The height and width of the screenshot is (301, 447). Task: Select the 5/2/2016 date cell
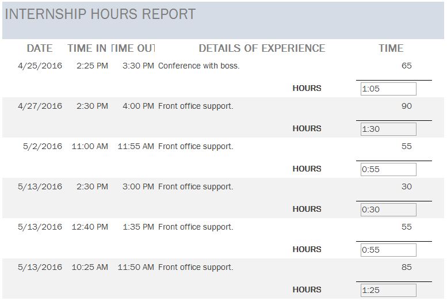pyautogui.click(x=43, y=146)
